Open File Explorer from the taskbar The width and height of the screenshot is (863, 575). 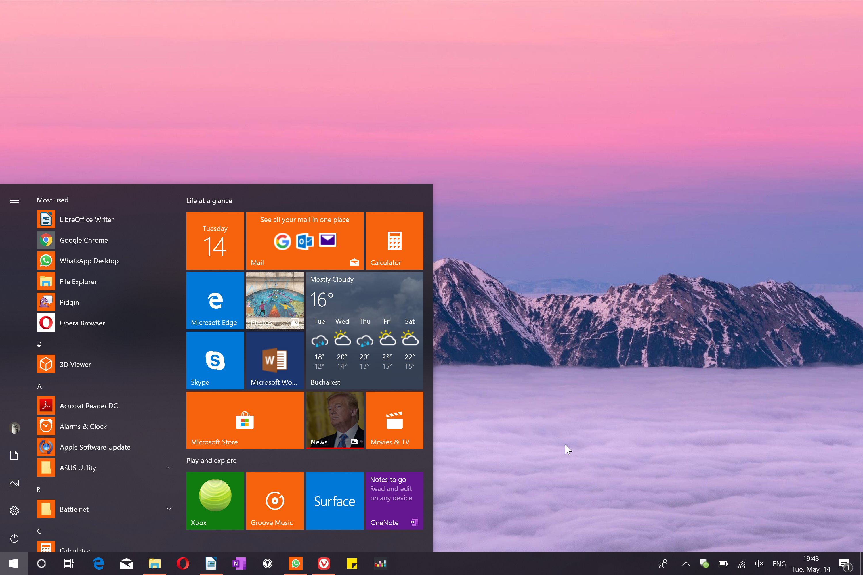154,563
